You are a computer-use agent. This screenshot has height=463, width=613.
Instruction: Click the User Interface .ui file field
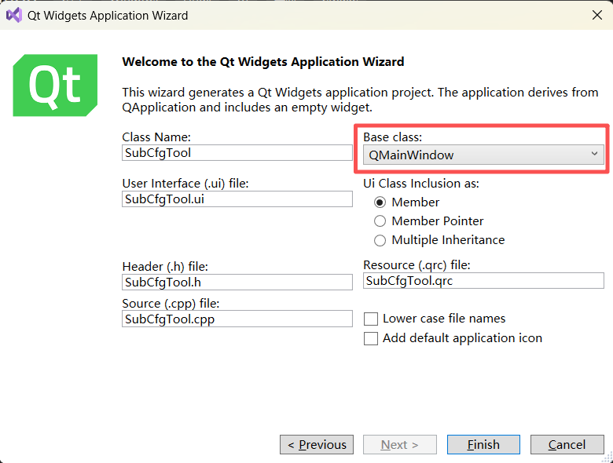coord(237,199)
